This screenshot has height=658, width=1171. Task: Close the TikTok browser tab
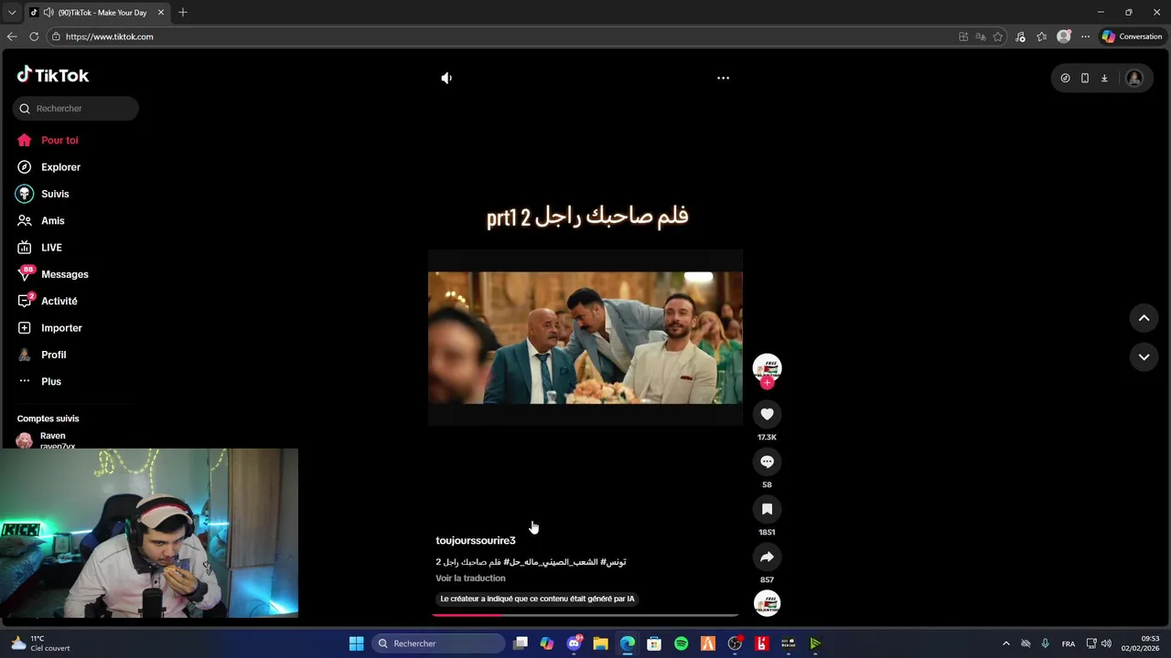(161, 13)
